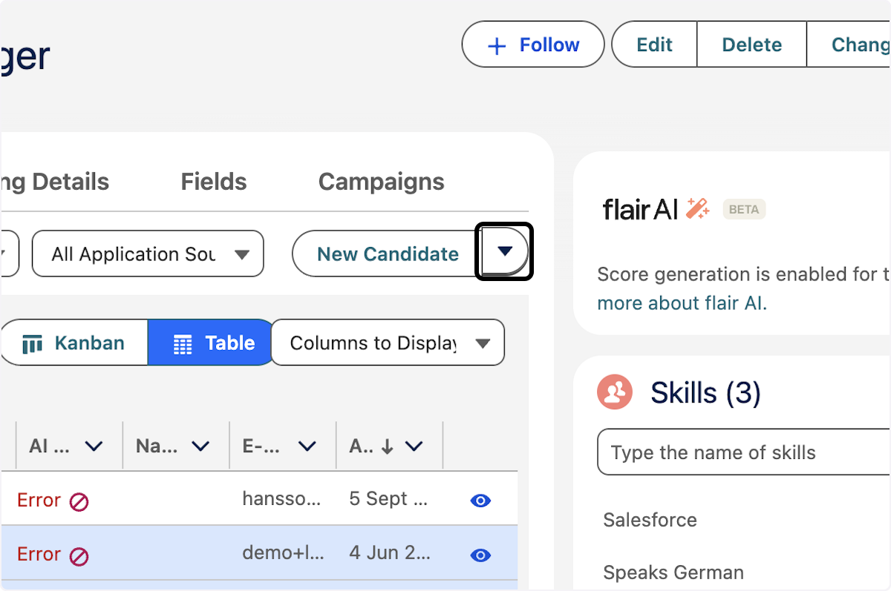Toggle eye icon for the hansso... row

click(x=480, y=501)
